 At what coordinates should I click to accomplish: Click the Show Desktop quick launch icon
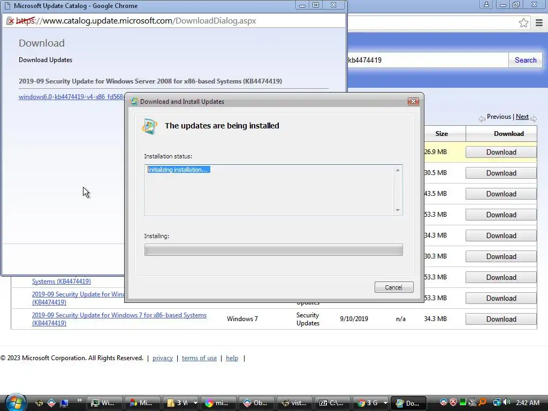click(x=64, y=403)
